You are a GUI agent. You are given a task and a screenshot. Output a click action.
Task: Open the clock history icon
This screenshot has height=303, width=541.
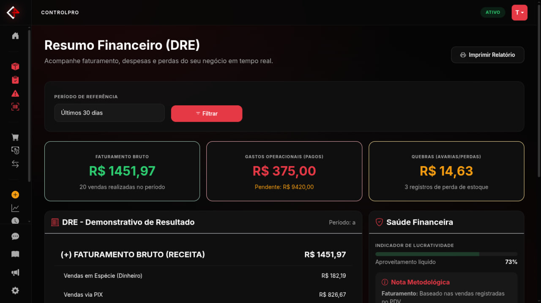[15, 220]
